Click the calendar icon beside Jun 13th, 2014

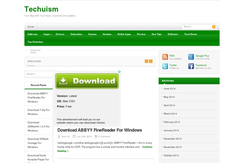[74, 137]
